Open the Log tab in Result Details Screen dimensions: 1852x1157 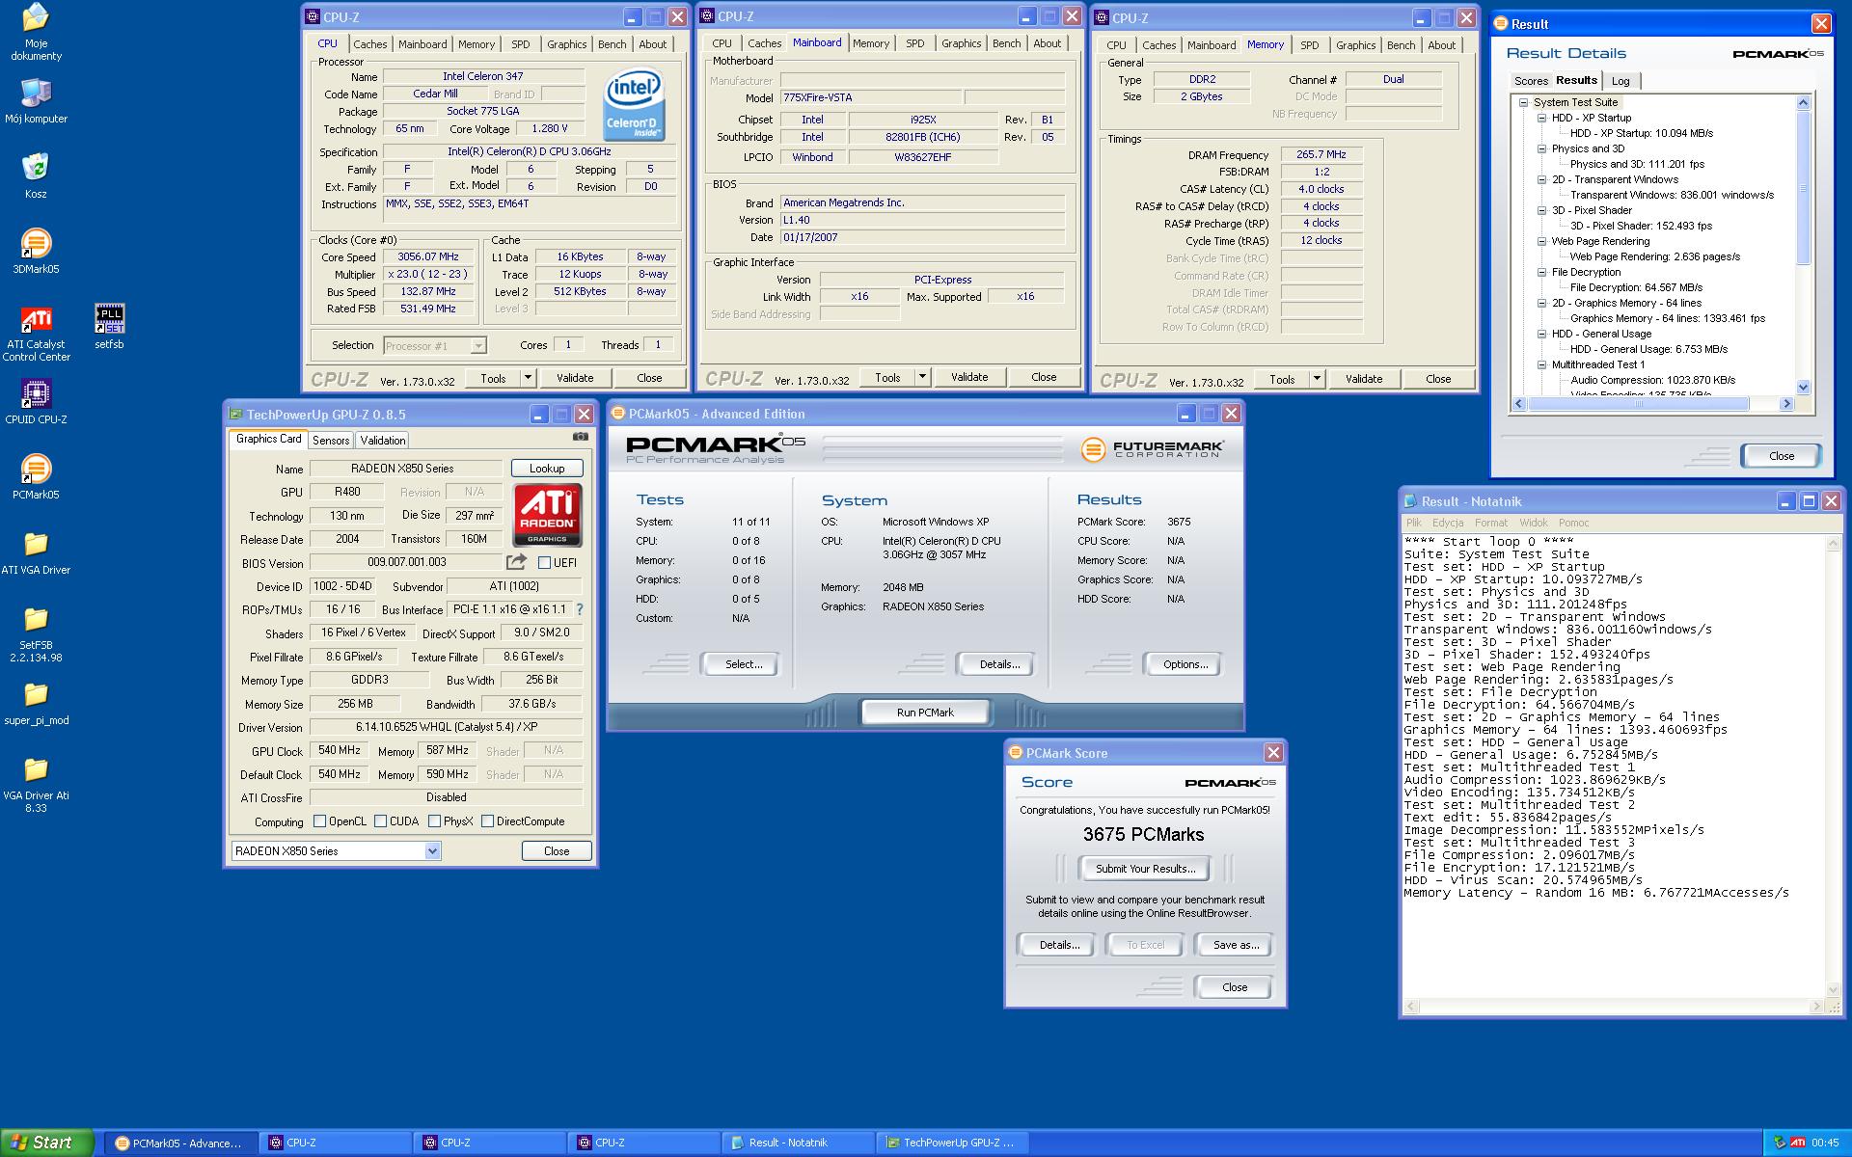tap(1620, 81)
